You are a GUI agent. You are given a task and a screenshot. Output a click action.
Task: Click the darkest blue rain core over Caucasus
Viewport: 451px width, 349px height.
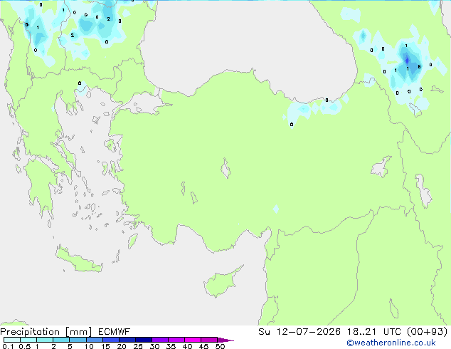[407, 60]
